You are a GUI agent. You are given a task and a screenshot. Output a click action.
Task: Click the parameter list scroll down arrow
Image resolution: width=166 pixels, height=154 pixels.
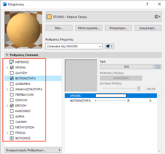(x=159, y=151)
